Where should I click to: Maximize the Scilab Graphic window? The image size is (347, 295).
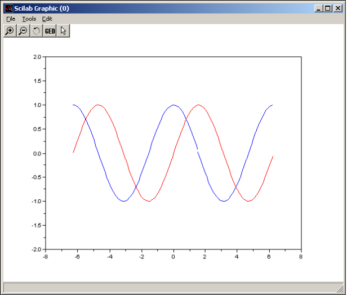coord(328,8)
